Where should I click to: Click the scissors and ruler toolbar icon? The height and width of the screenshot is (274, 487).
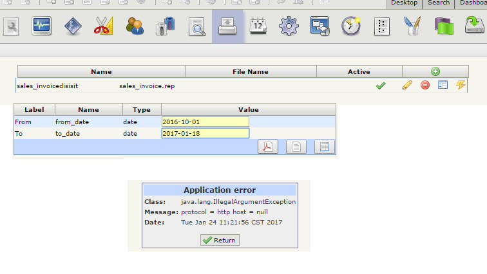(x=103, y=26)
